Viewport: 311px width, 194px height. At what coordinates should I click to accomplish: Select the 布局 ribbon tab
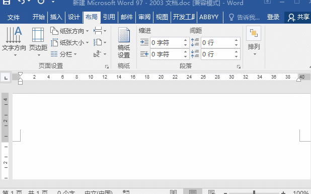click(x=92, y=17)
